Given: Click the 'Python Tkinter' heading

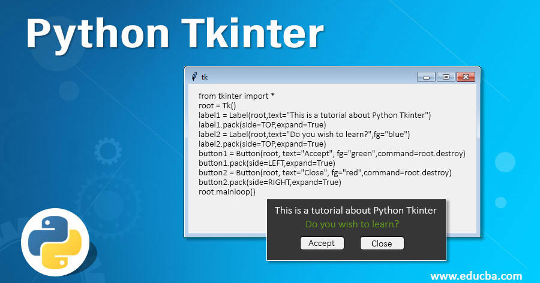Looking at the screenshot, I should pos(175,35).
